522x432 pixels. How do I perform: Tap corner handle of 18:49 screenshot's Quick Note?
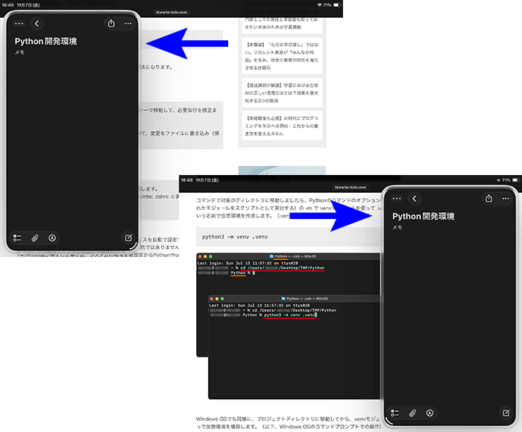tap(133, 246)
